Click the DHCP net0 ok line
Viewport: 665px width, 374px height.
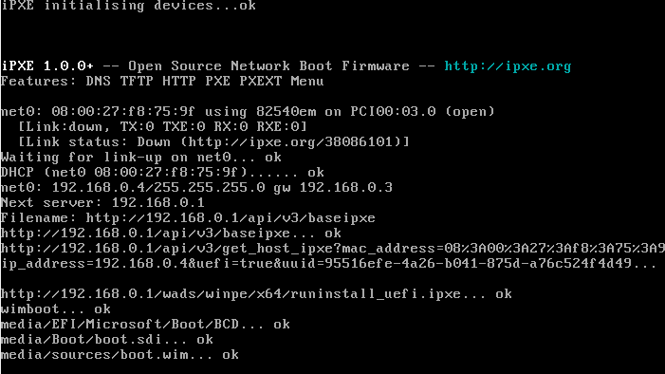pos(162,173)
